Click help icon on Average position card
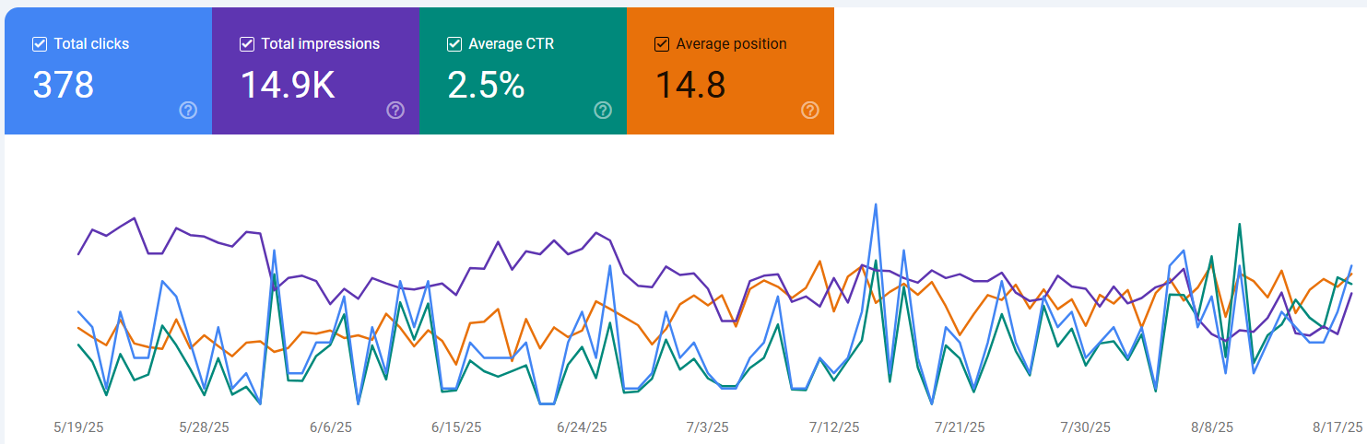 click(810, 111)
